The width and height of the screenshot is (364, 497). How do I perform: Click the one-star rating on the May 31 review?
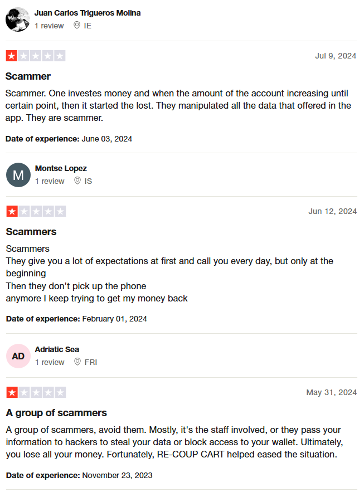coord(36,392)
